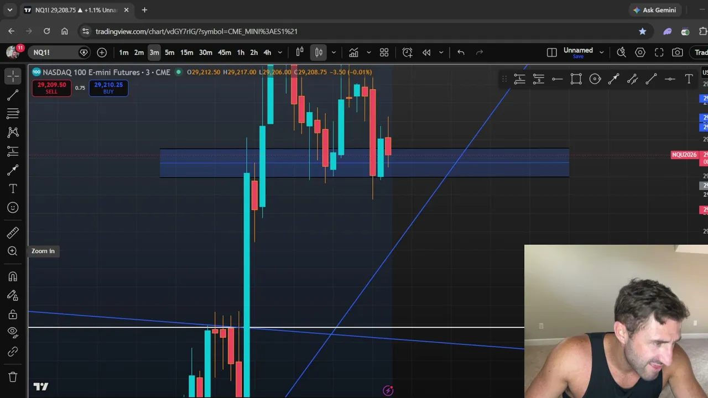708x398 pixels.
Task: Switch to the 2h timeframe
Action: click(x=254, y=53)
